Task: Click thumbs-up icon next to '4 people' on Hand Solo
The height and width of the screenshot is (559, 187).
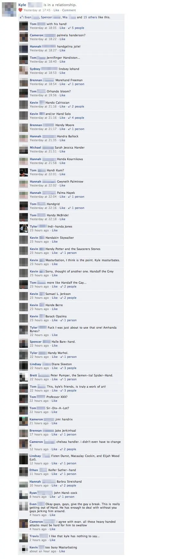Action: pyautogui.click(x=69, y=118)
